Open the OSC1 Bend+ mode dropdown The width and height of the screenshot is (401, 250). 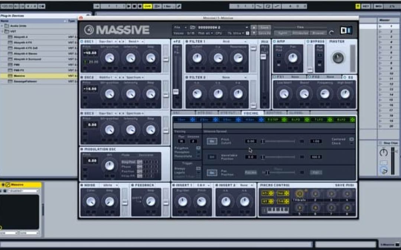[136, 41]
